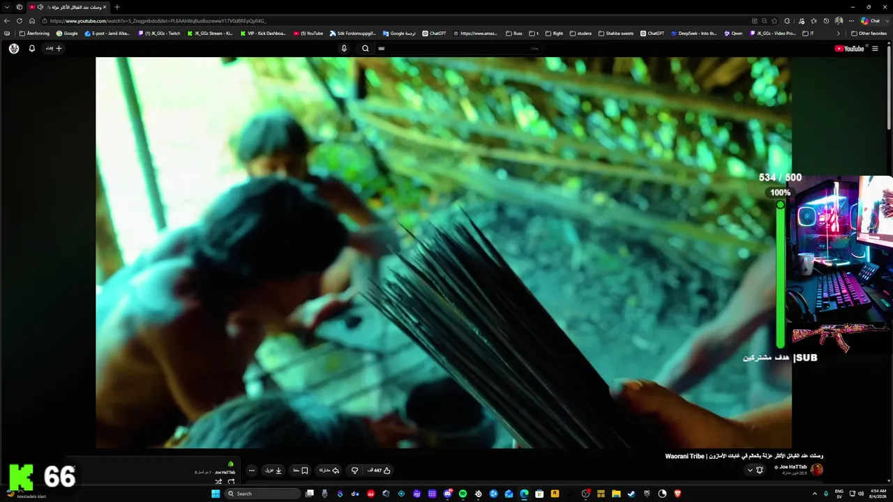This screenshot has width=893, height=502.
Task: Open subscription notification bell dropdown
Action: [756, 470]
